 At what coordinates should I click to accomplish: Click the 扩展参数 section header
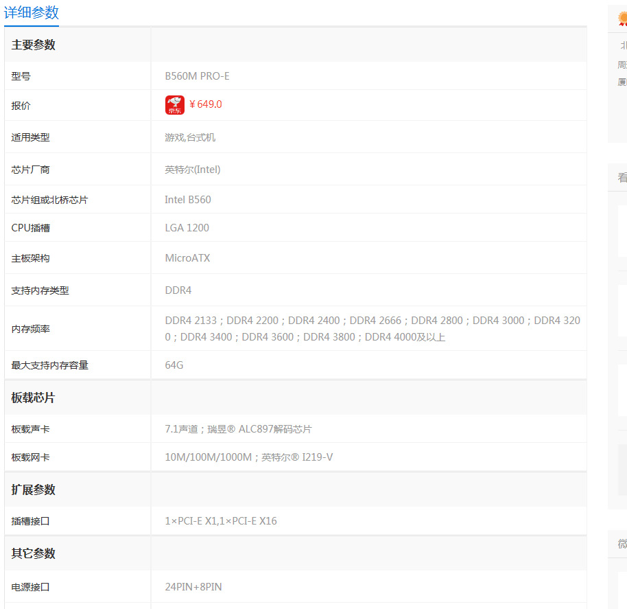(34, 490)
